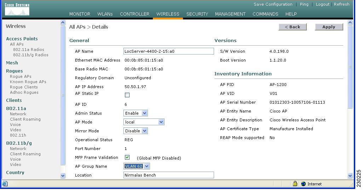Open Rogue Clients in sidebar
The width and height of the screenshot is (363, 190).
pyautogui.click(x=24, y=87)
